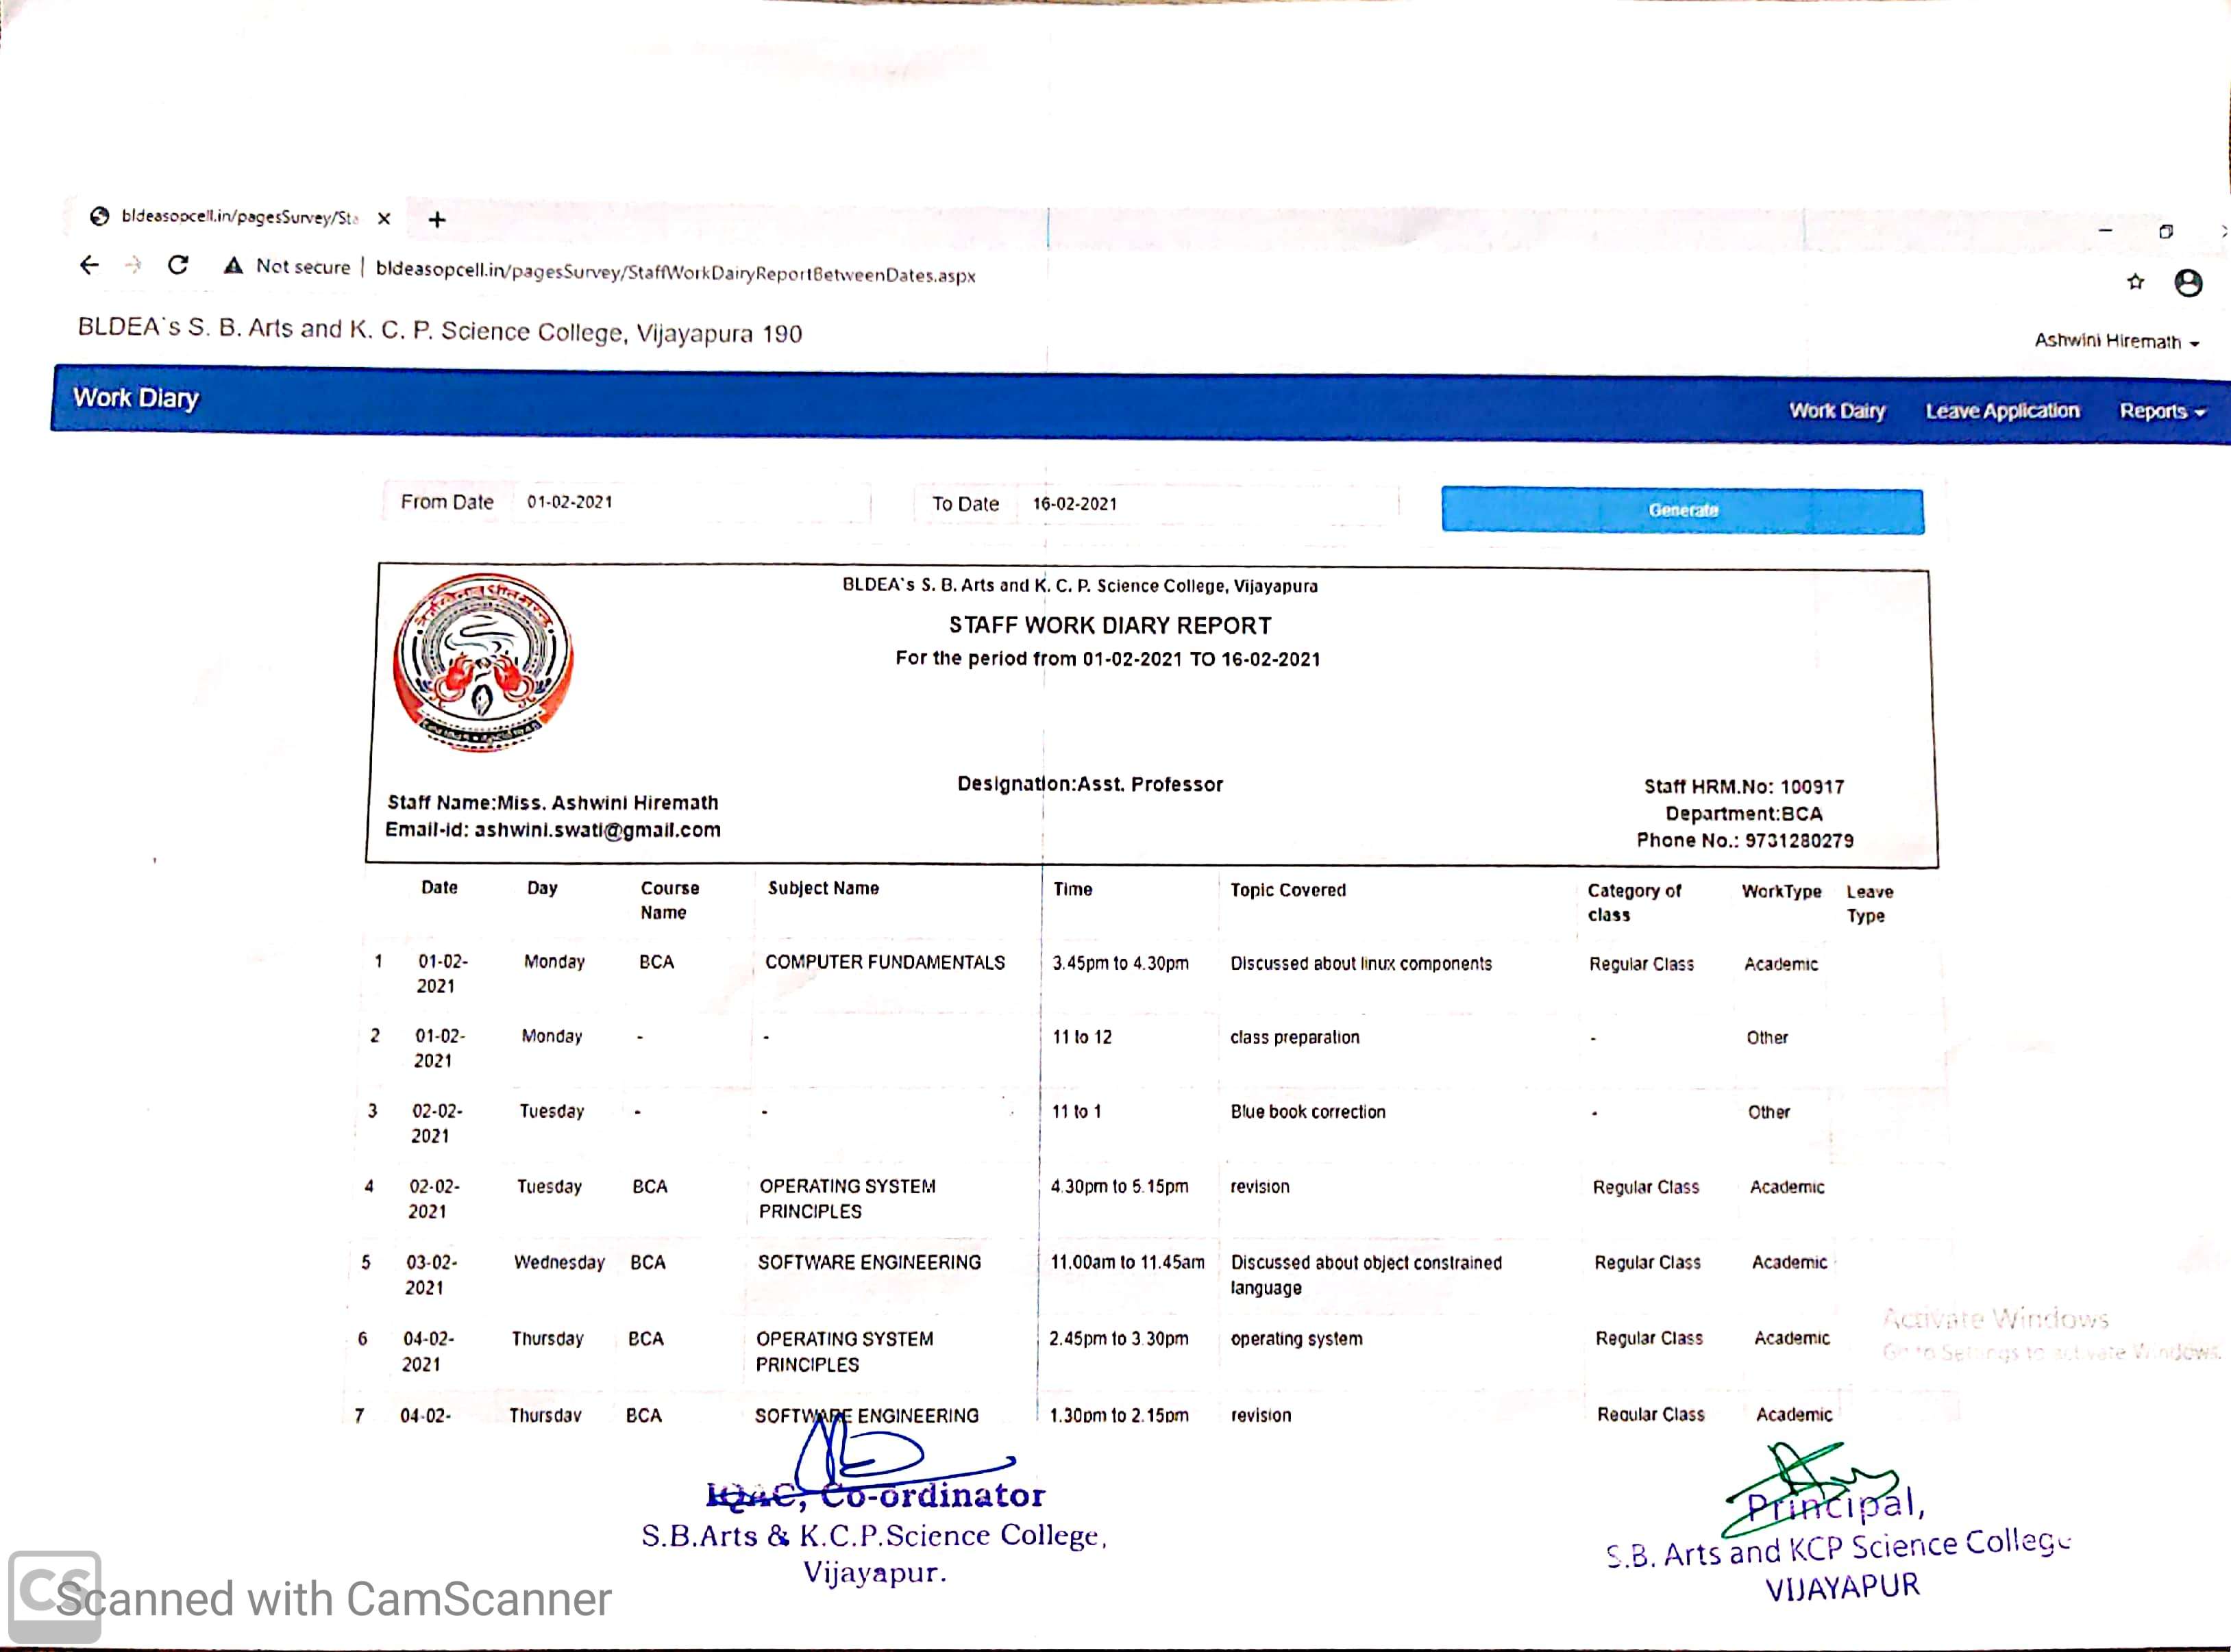
Task: Expand the Reports dropdown menu
Action: [2161, 411]
